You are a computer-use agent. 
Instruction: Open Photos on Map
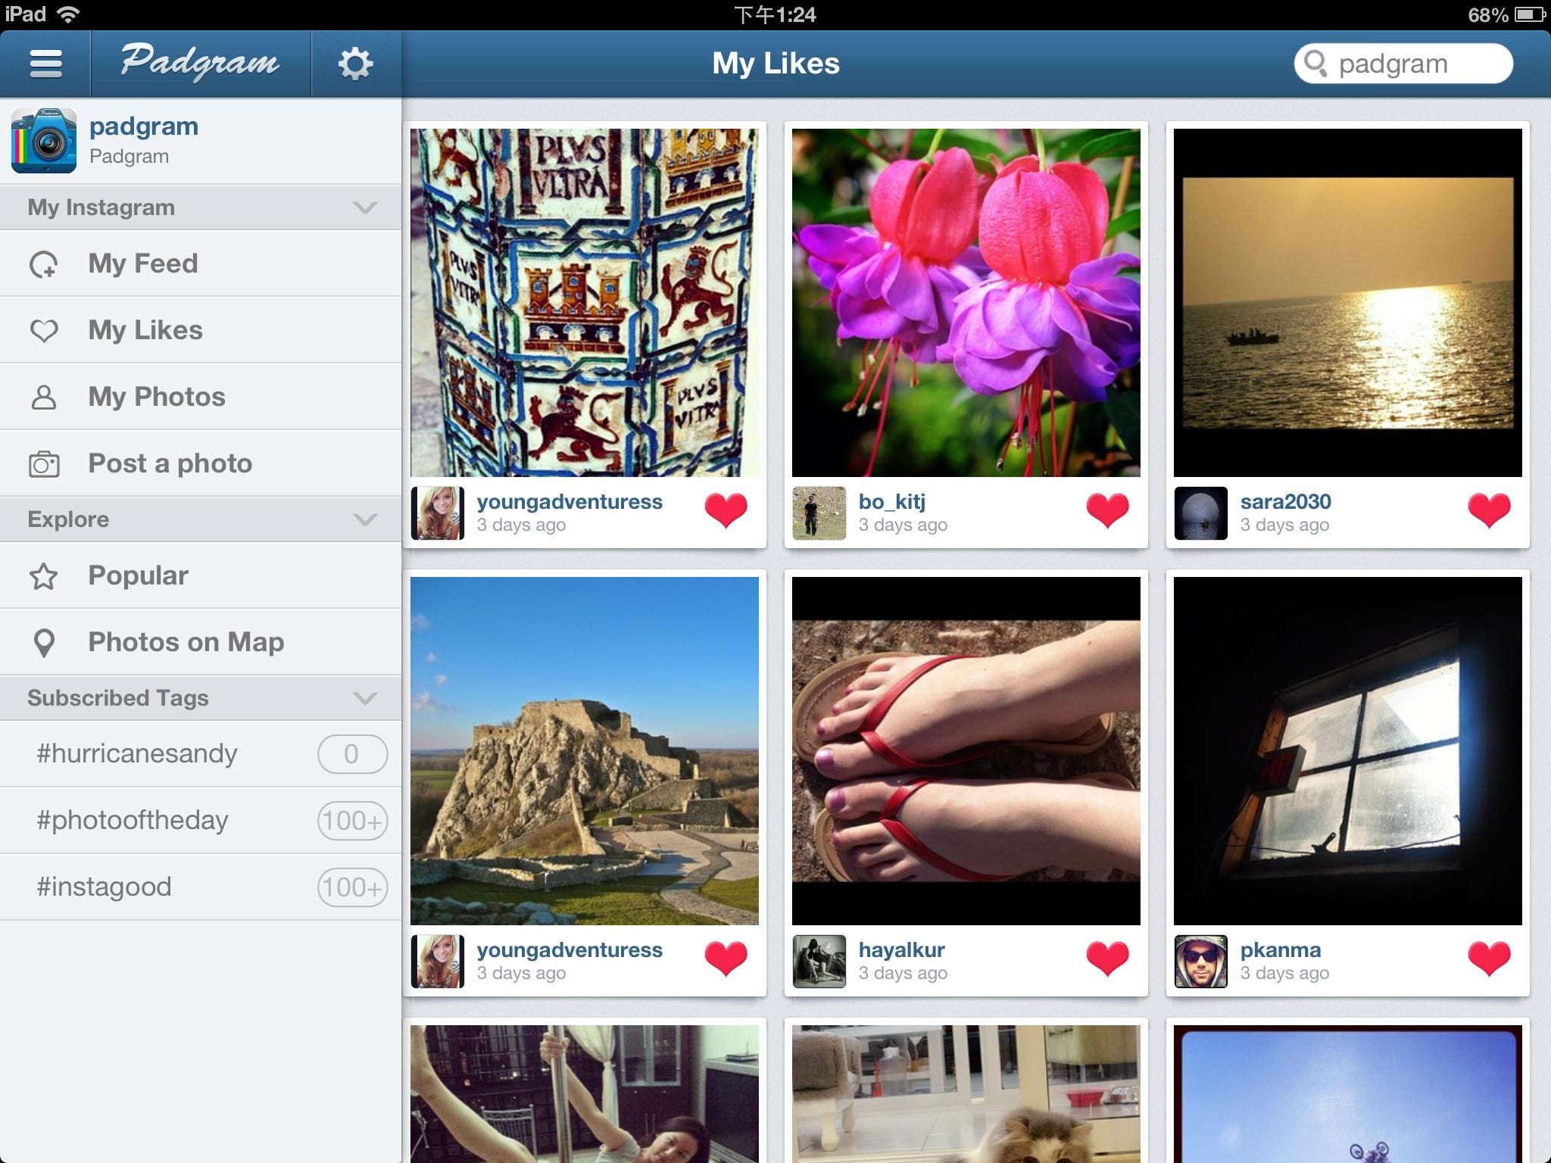tap(201, 642)
